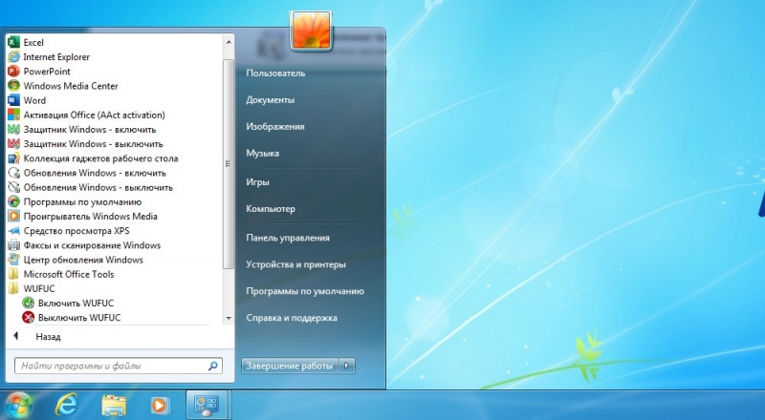Click the Назад label
Viewport: 765px width, 420px height.
point(48,337)
